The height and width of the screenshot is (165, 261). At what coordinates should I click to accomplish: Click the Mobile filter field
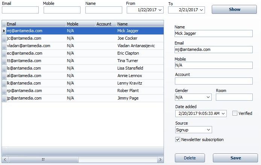click(62, 10)
